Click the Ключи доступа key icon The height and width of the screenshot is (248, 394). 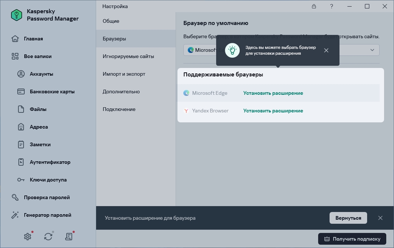(x=21, y=180)
